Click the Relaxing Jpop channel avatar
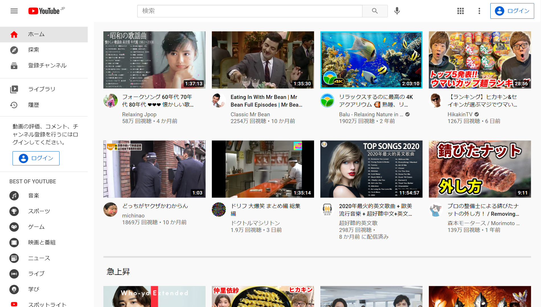 110,100
